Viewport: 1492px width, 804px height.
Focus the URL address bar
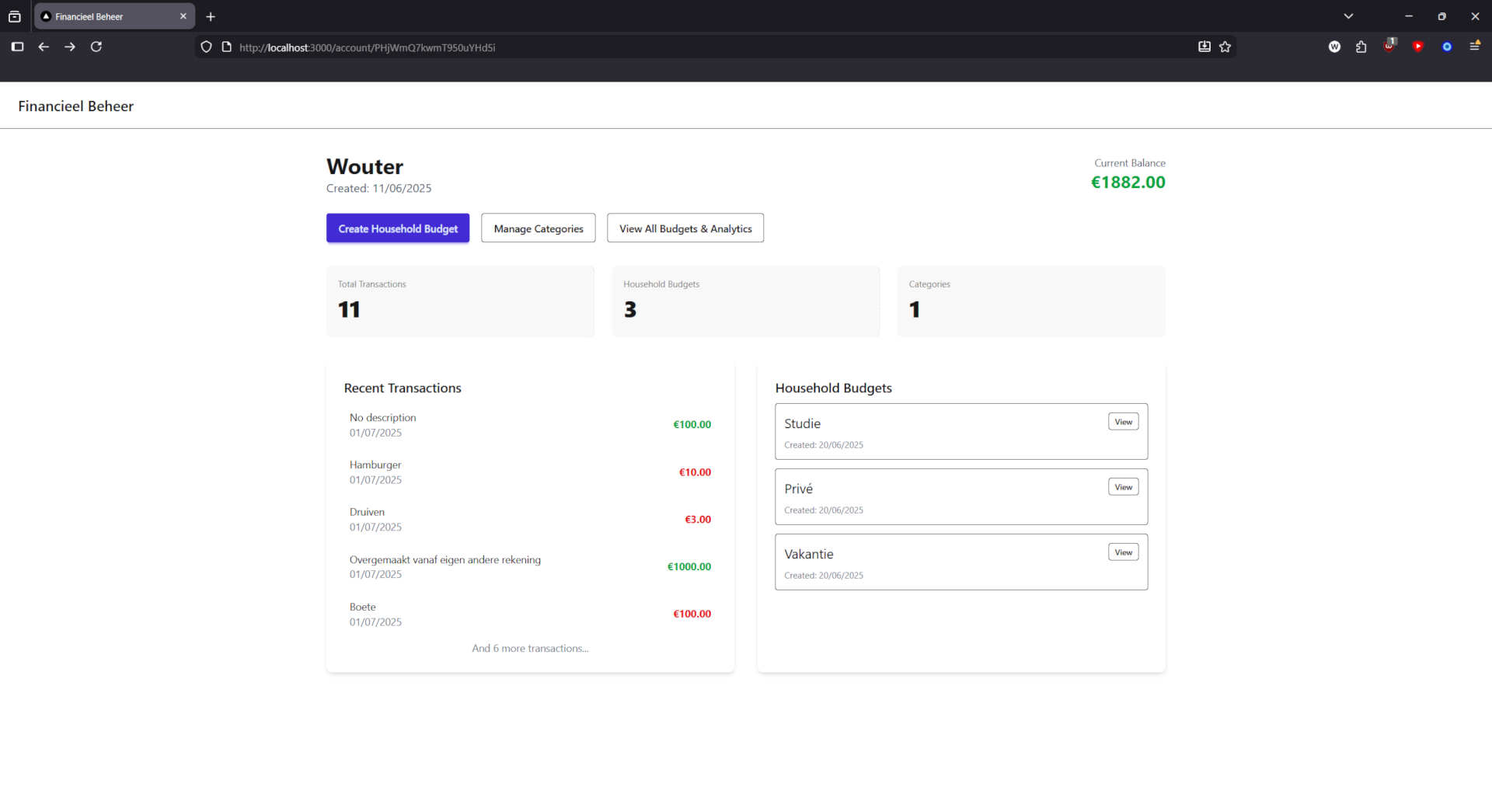pyautogui.click(x=699, y=47)
